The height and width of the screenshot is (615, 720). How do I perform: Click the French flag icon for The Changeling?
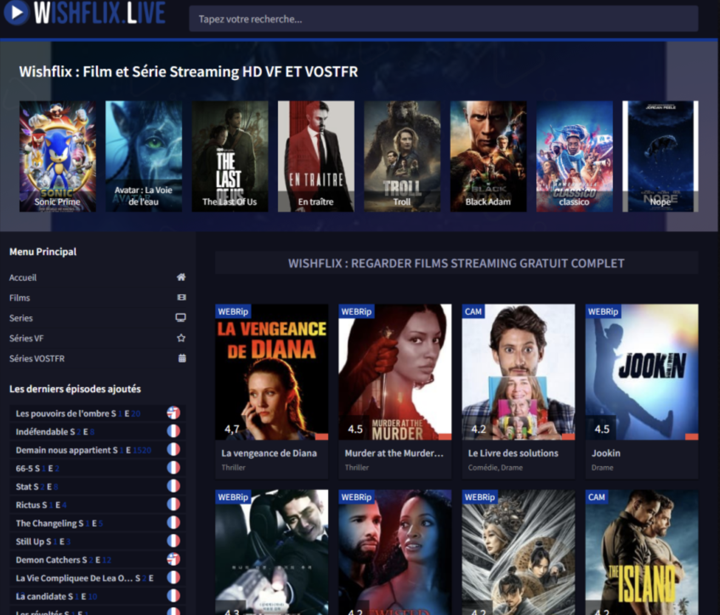[x=173, y=522]
